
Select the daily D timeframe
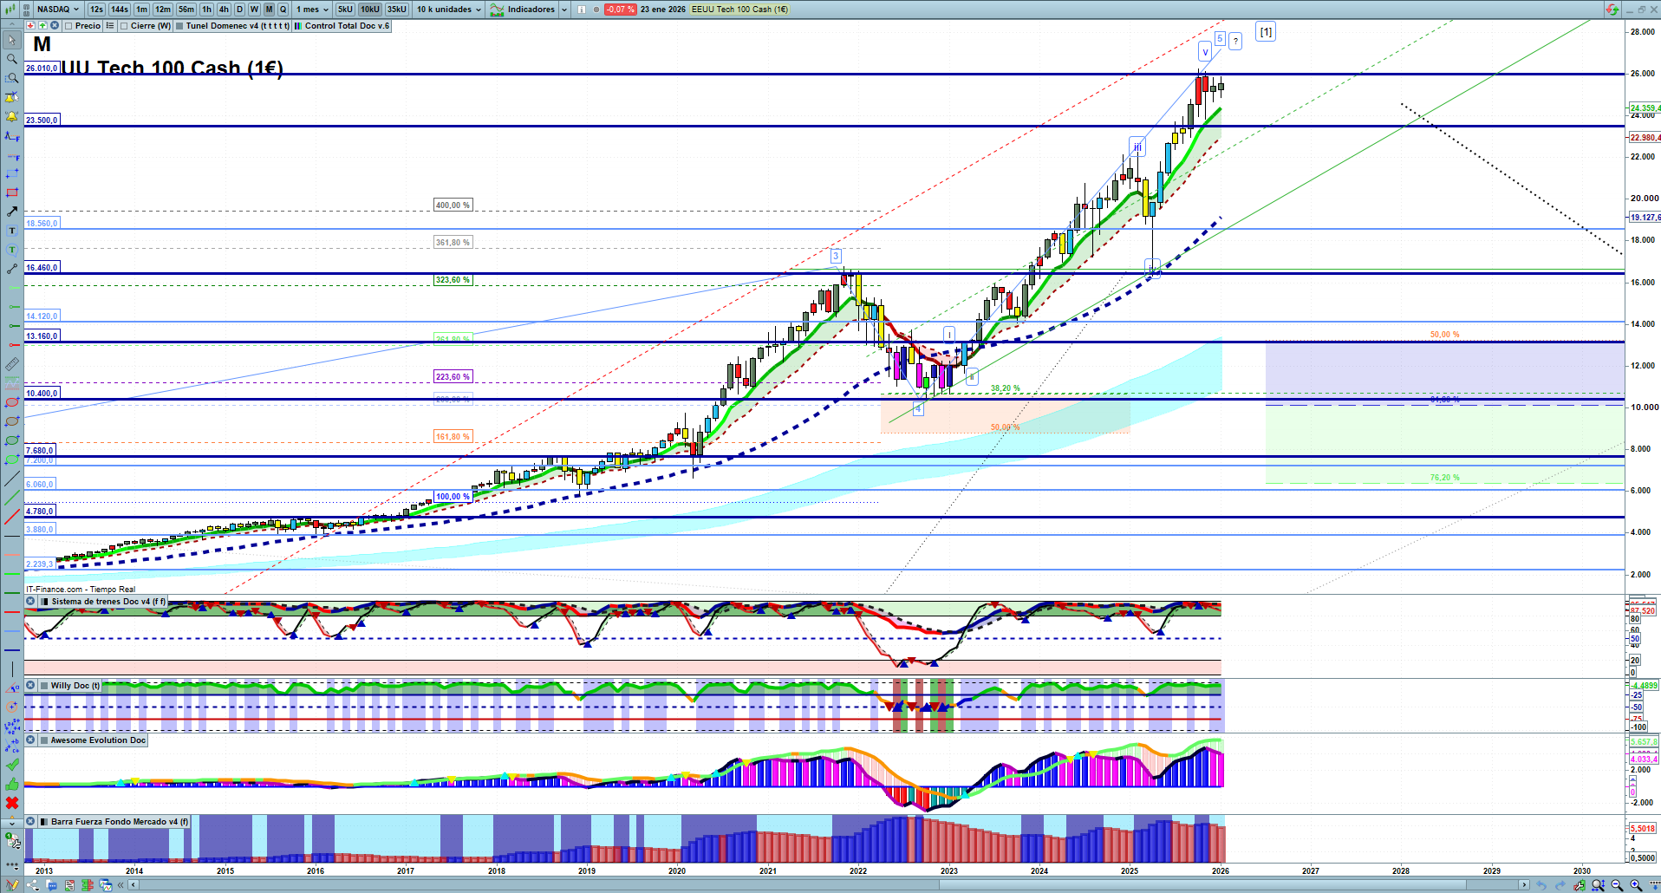[239, 10]
